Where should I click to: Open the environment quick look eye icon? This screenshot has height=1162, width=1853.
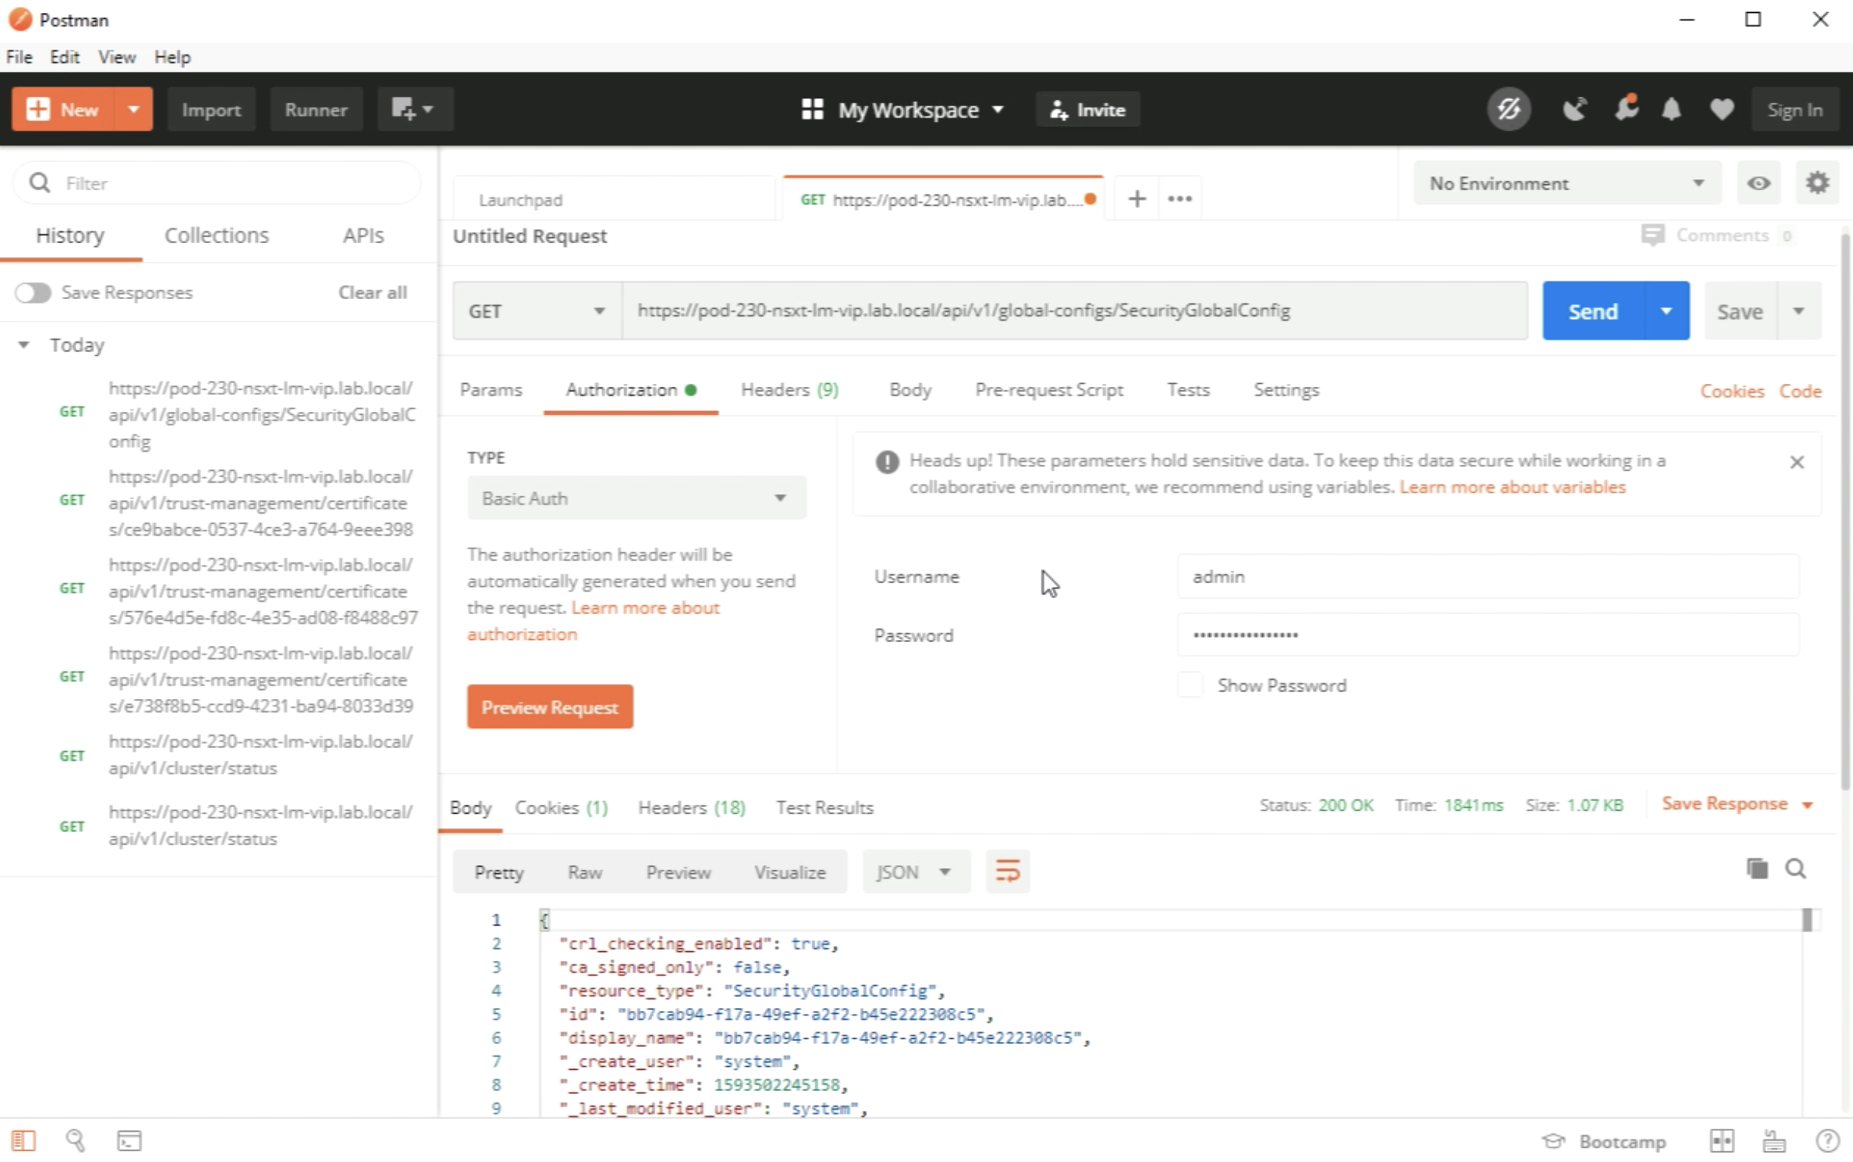tap(1759, 183)
